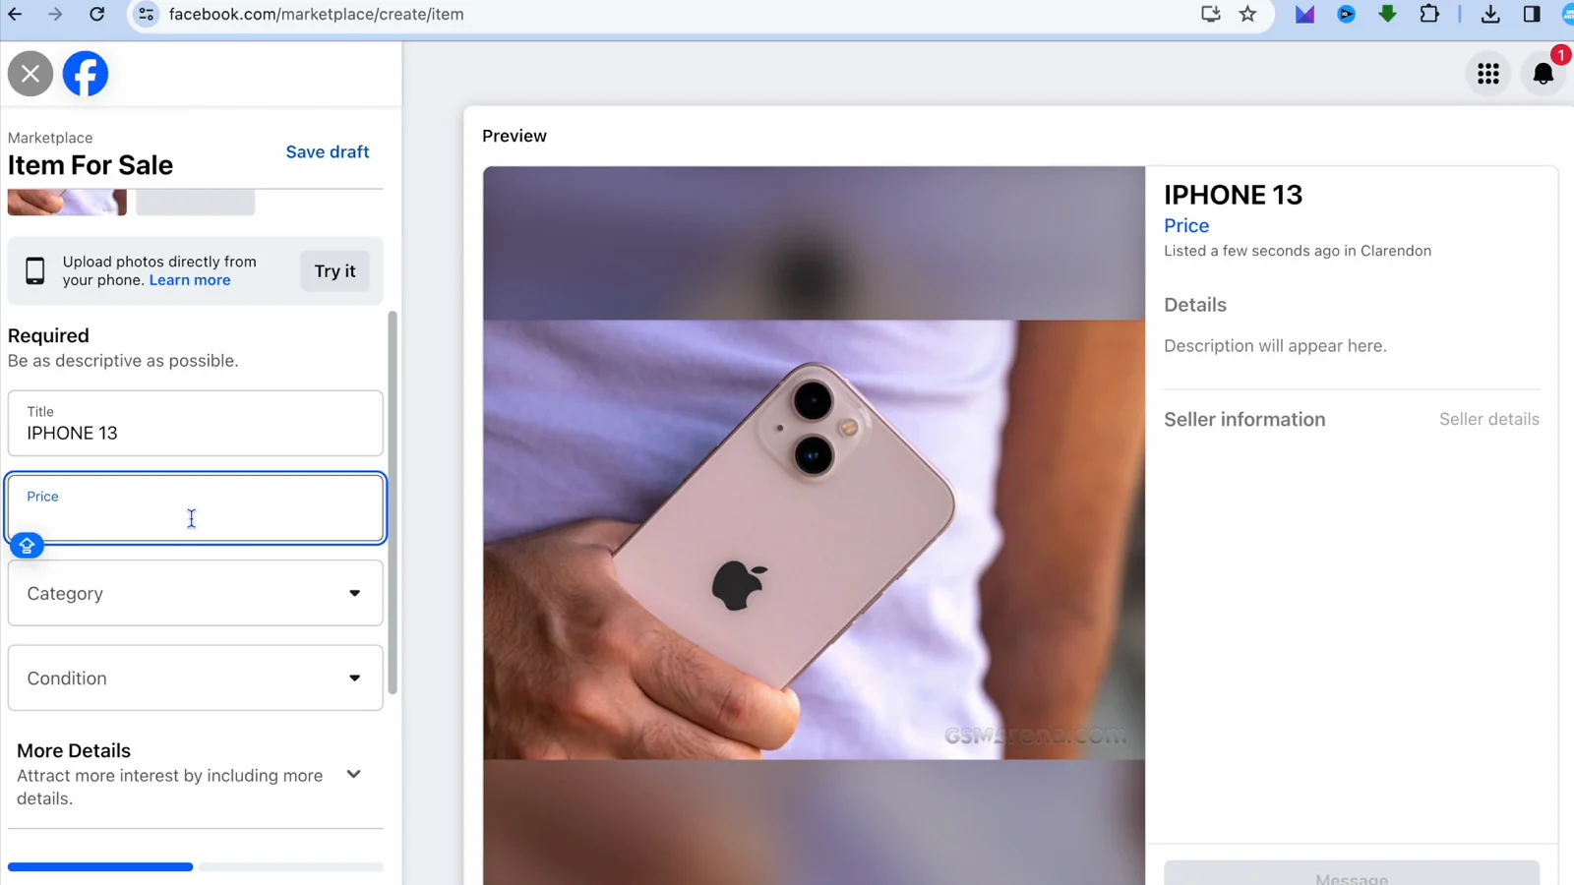Screen dimensions: 1574x885
Task: Bookmark this page with the star icon
Action: pos(1248,14)
